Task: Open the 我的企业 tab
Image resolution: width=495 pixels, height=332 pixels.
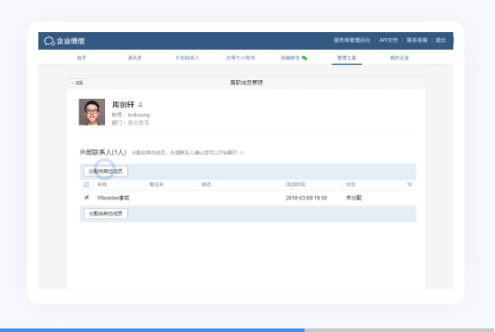Action: click(400, 58)
